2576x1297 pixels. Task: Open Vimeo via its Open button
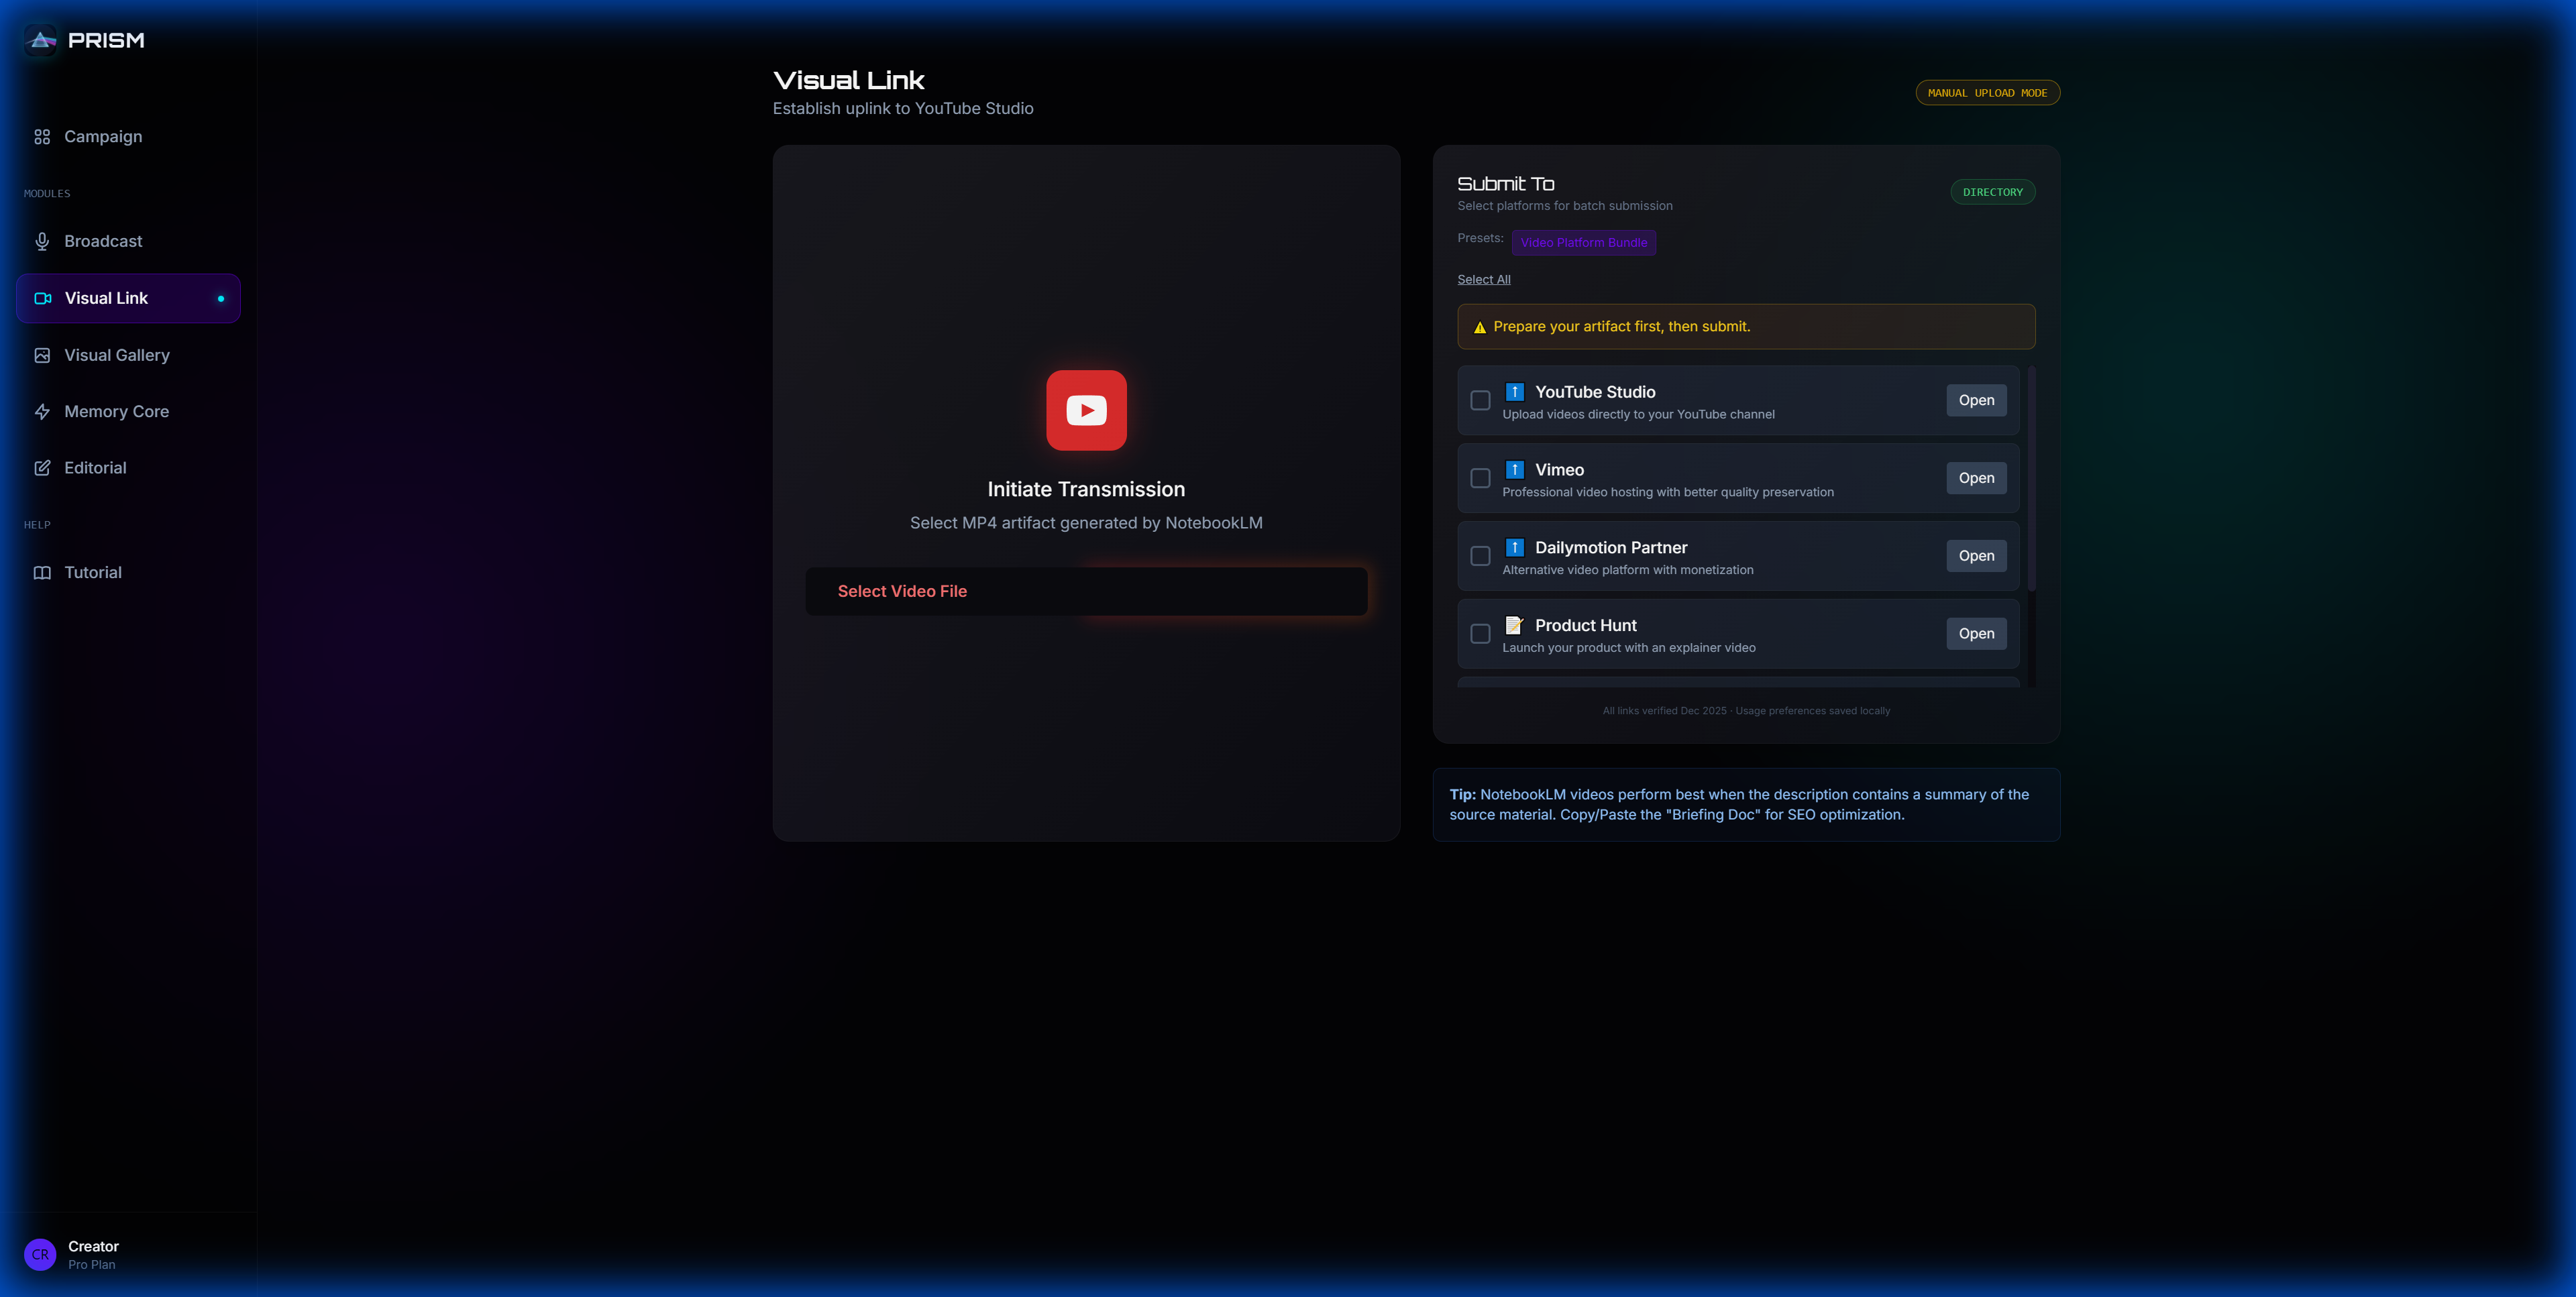click(x=1975, y=478)
